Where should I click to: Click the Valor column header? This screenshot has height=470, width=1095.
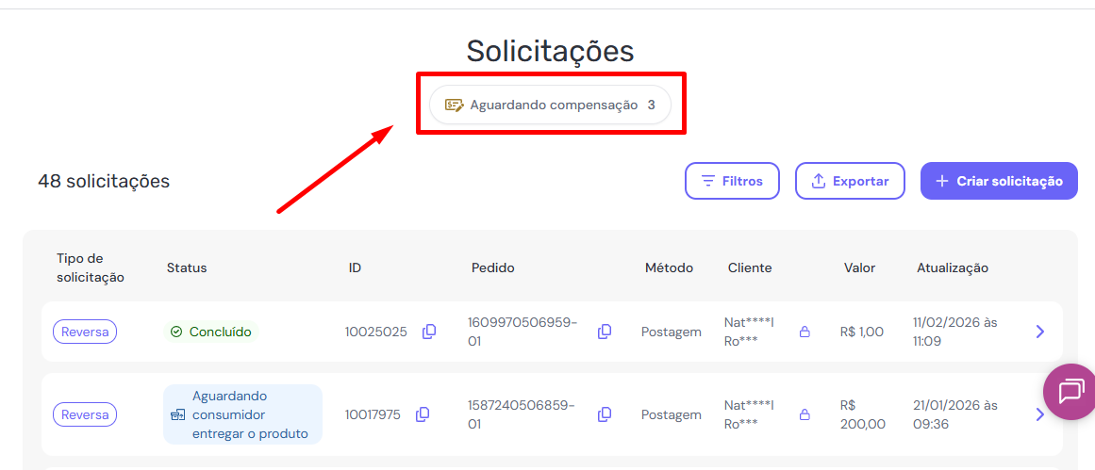860,267
